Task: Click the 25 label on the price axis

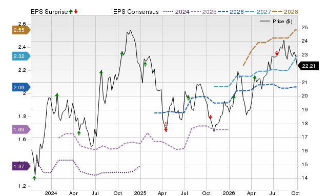Action: (x=304, y=27)
